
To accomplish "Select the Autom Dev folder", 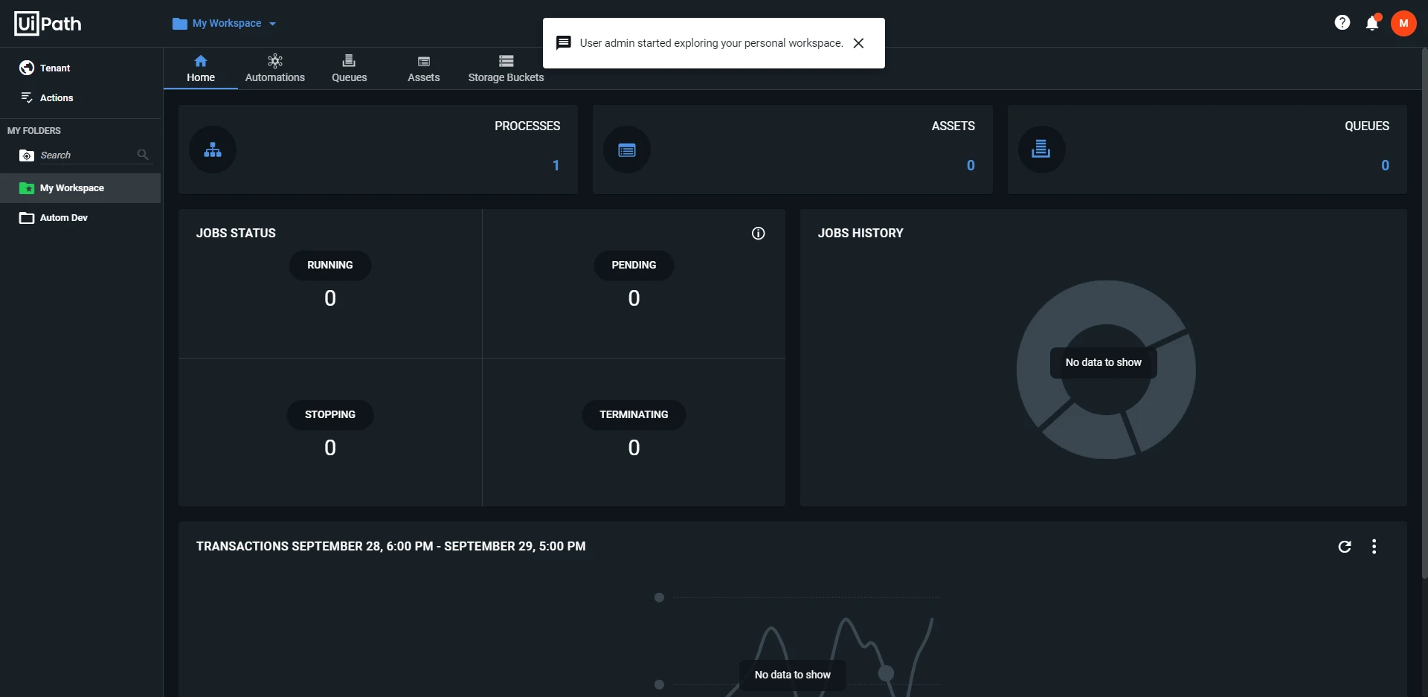I will click(x=80, y=218).
